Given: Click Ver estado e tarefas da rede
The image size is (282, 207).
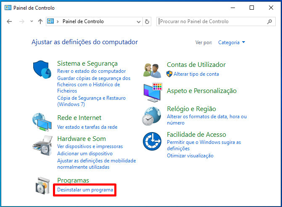Looking at the screenshot, I should point(87,127).
